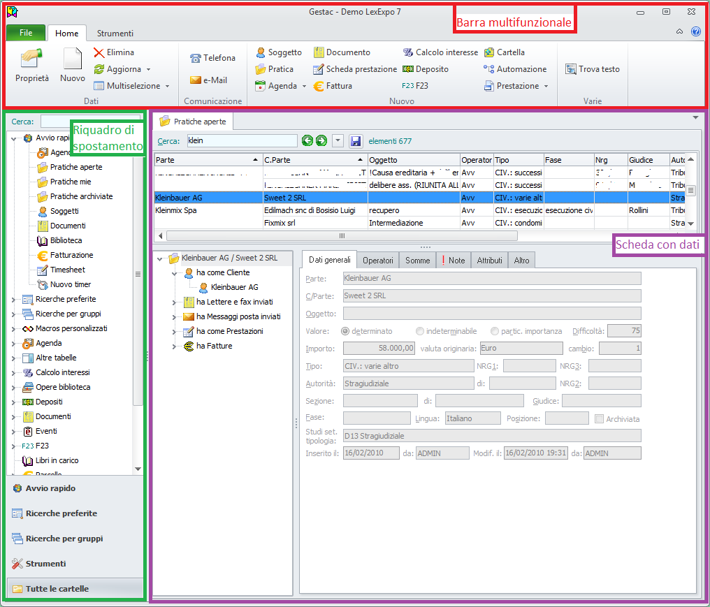The height and width of the screenshot is (607, 710).
Task: Create a new Pratica
Action: click(x=275, y=69)
